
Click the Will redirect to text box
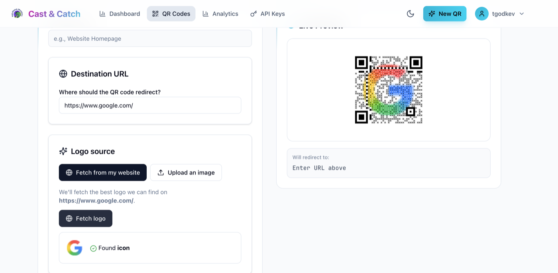tap(389, 163)
